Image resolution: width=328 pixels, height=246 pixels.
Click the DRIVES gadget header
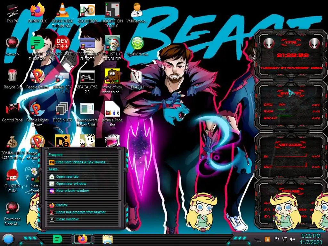290,191
